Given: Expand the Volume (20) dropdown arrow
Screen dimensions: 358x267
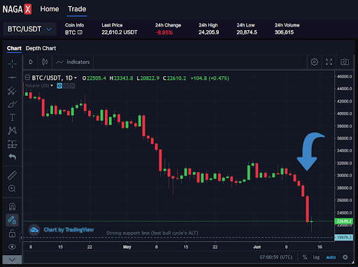Looking at the screenshot, I should (x=52, y=86).
